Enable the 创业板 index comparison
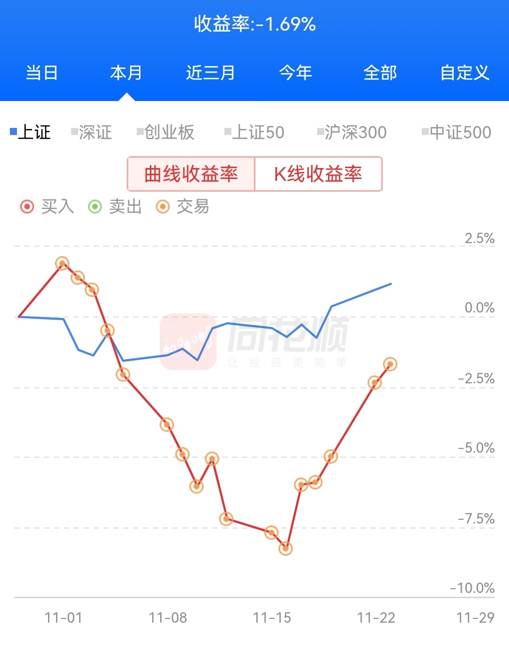The width and height of the screenshot is (509, 668). tap(165, 132)
